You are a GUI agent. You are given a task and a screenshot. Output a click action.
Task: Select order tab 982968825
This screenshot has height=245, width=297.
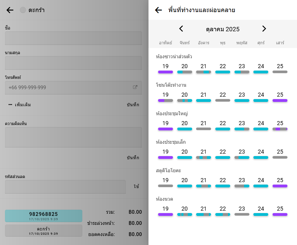coord(44,216)
